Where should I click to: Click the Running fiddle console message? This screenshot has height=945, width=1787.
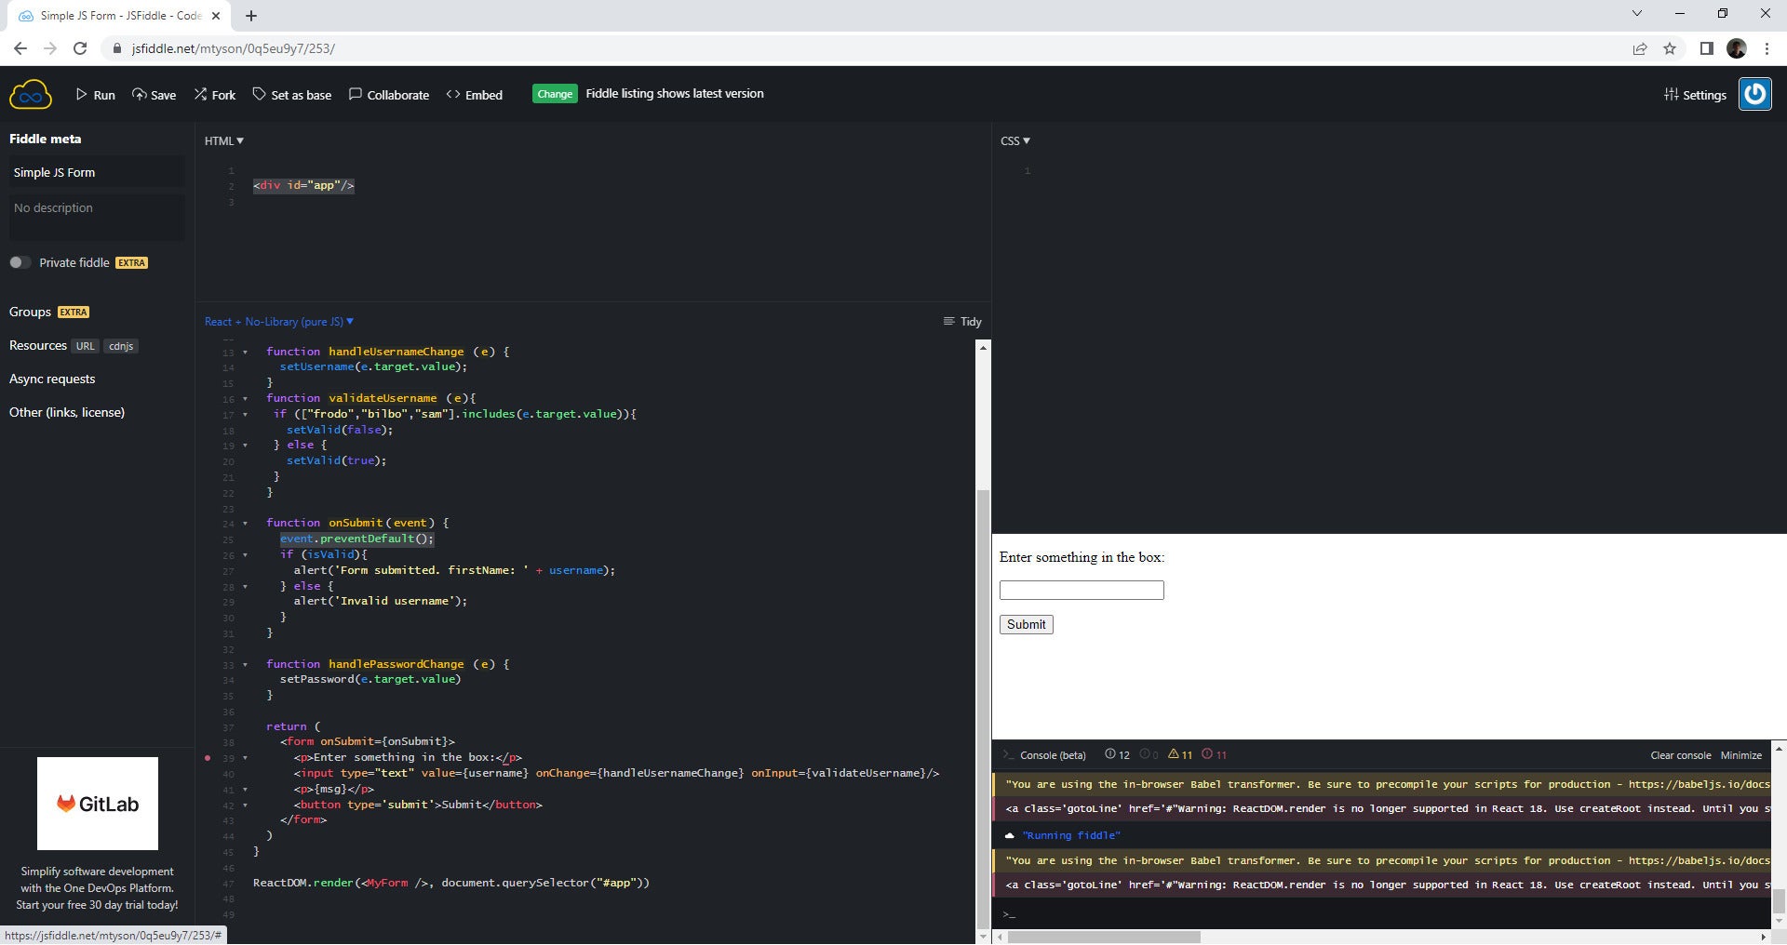pyautogui.click(x=1071, y=835)
